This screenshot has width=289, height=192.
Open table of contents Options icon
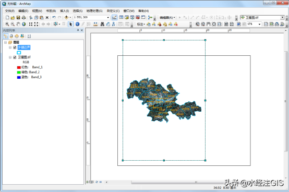coord(29,37)
